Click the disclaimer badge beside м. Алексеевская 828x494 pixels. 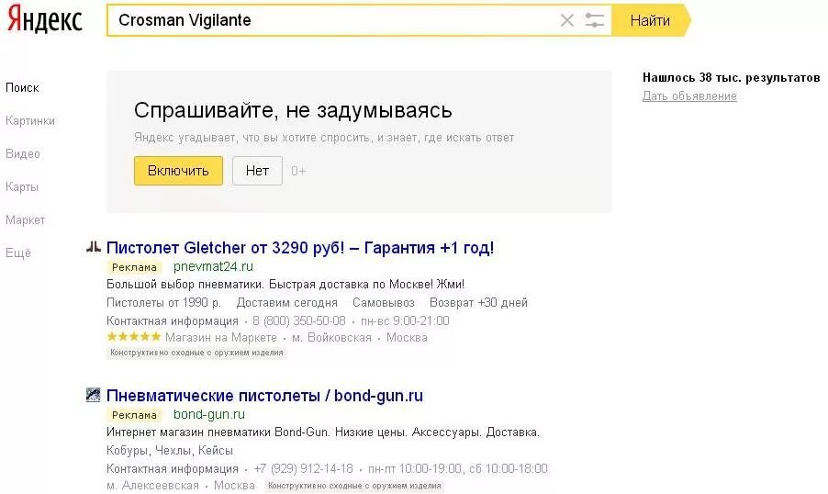pyautogui.click(x=354, y=486)
